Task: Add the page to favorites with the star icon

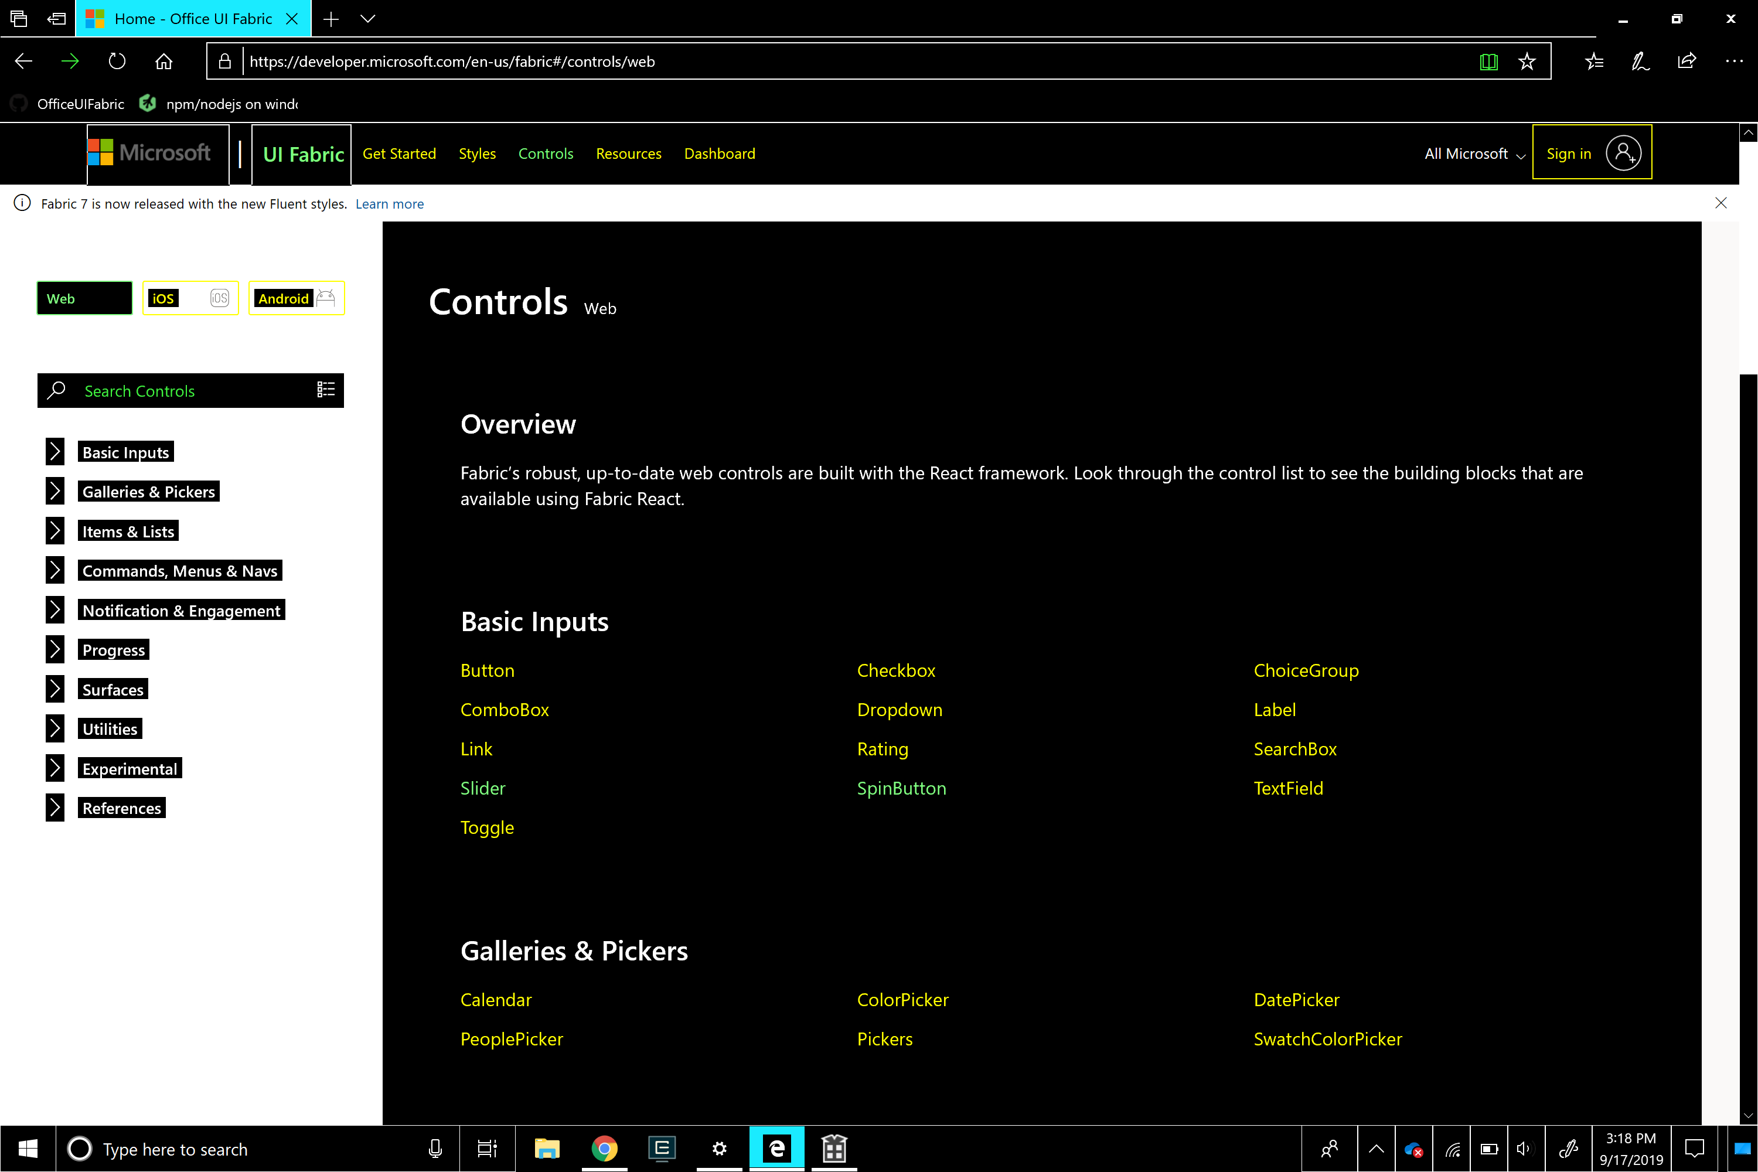Action: [x=1528, y=62]
